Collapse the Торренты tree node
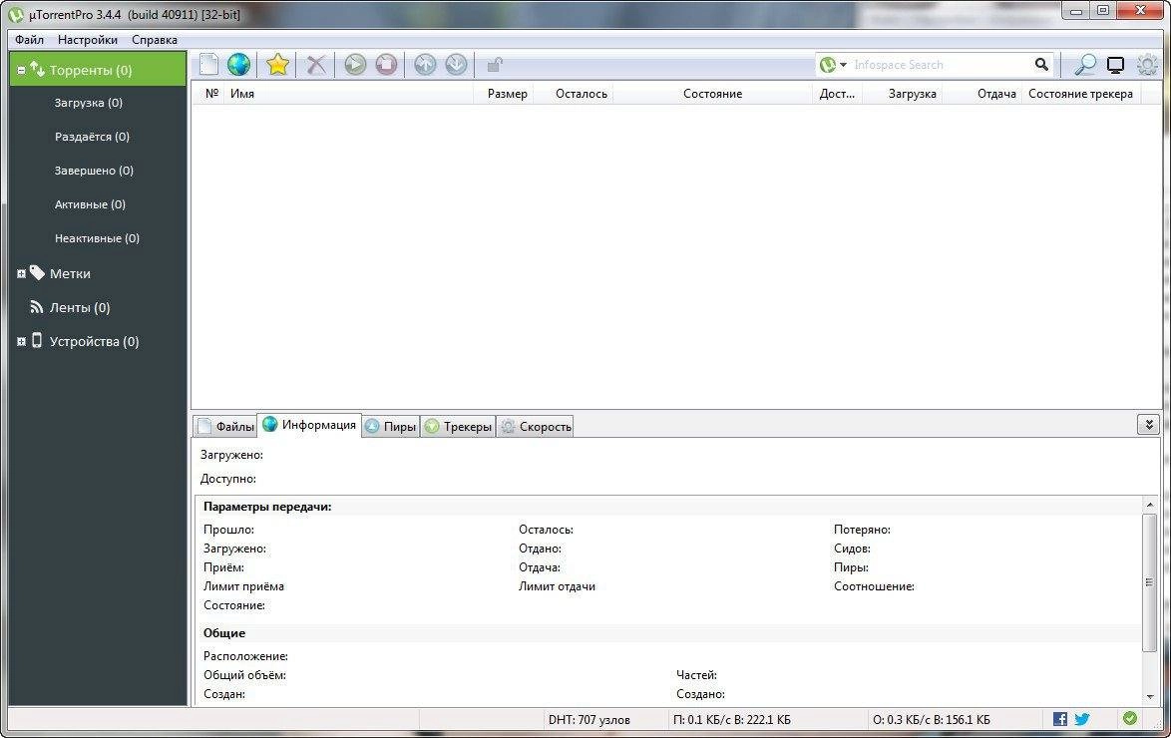 [x=21, y=70]
